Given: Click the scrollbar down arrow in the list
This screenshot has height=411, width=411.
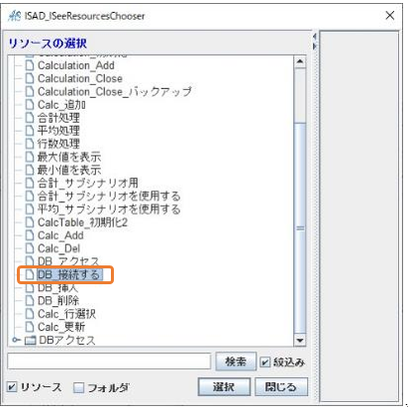Looking at the screenshot, I should [300, 340].
